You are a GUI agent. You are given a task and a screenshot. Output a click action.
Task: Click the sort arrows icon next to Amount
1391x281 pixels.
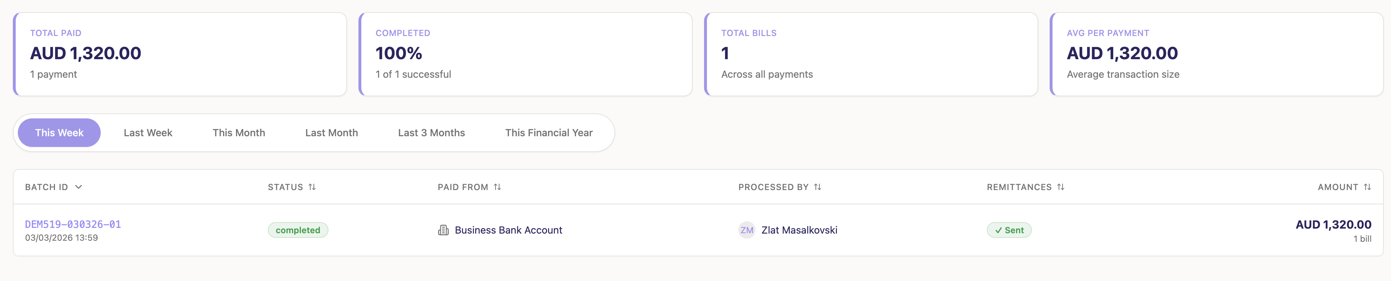tap(1367, 187)
